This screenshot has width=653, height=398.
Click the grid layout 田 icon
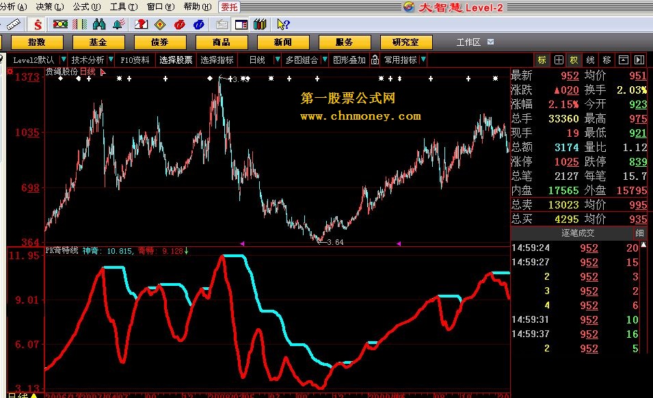click(559, 60)
